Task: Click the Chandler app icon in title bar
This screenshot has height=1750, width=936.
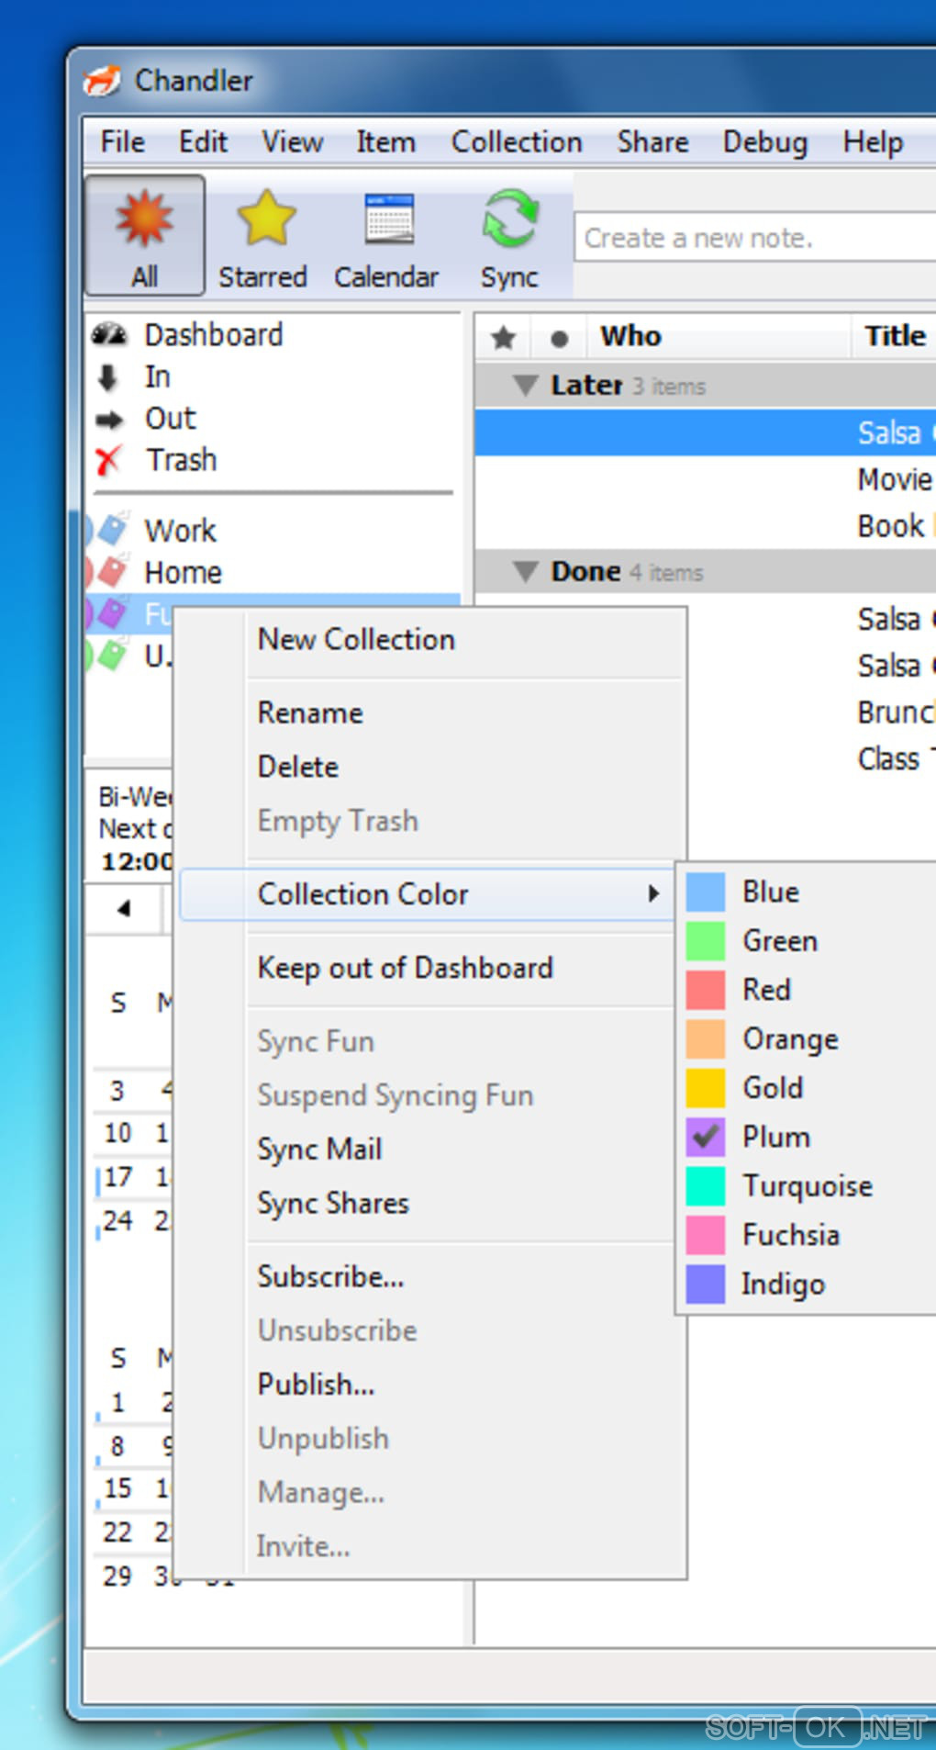Action: [x=103, y=81]
